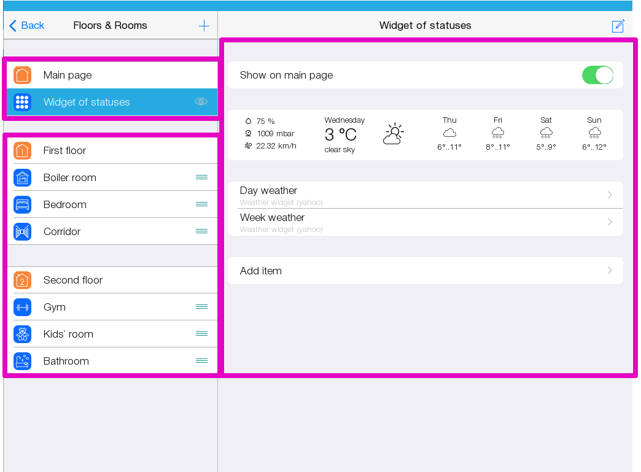This screenshot has height=472, width=641.
Task: Click the Bedroom bed icon
Action: (x=22, y=204)
